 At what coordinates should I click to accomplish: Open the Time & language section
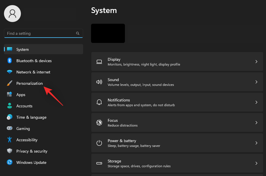31,117
